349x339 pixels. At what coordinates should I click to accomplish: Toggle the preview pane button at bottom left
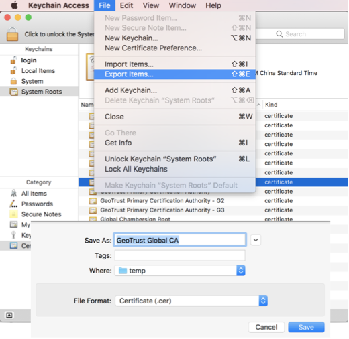(9, 316)
